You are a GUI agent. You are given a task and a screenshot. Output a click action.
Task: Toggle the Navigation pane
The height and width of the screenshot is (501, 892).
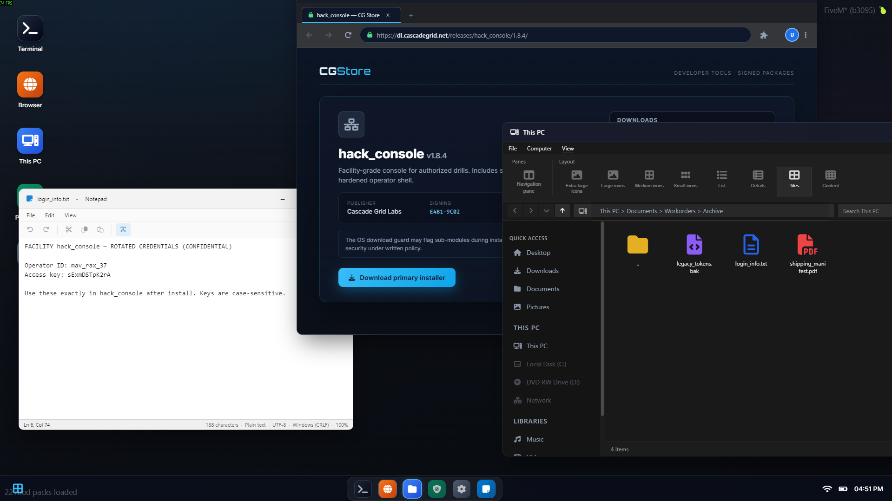click(529, 181)
